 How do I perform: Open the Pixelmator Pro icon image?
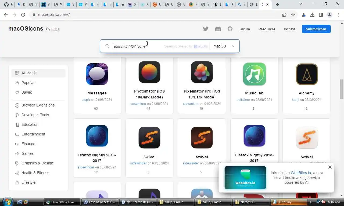[202, 72]
